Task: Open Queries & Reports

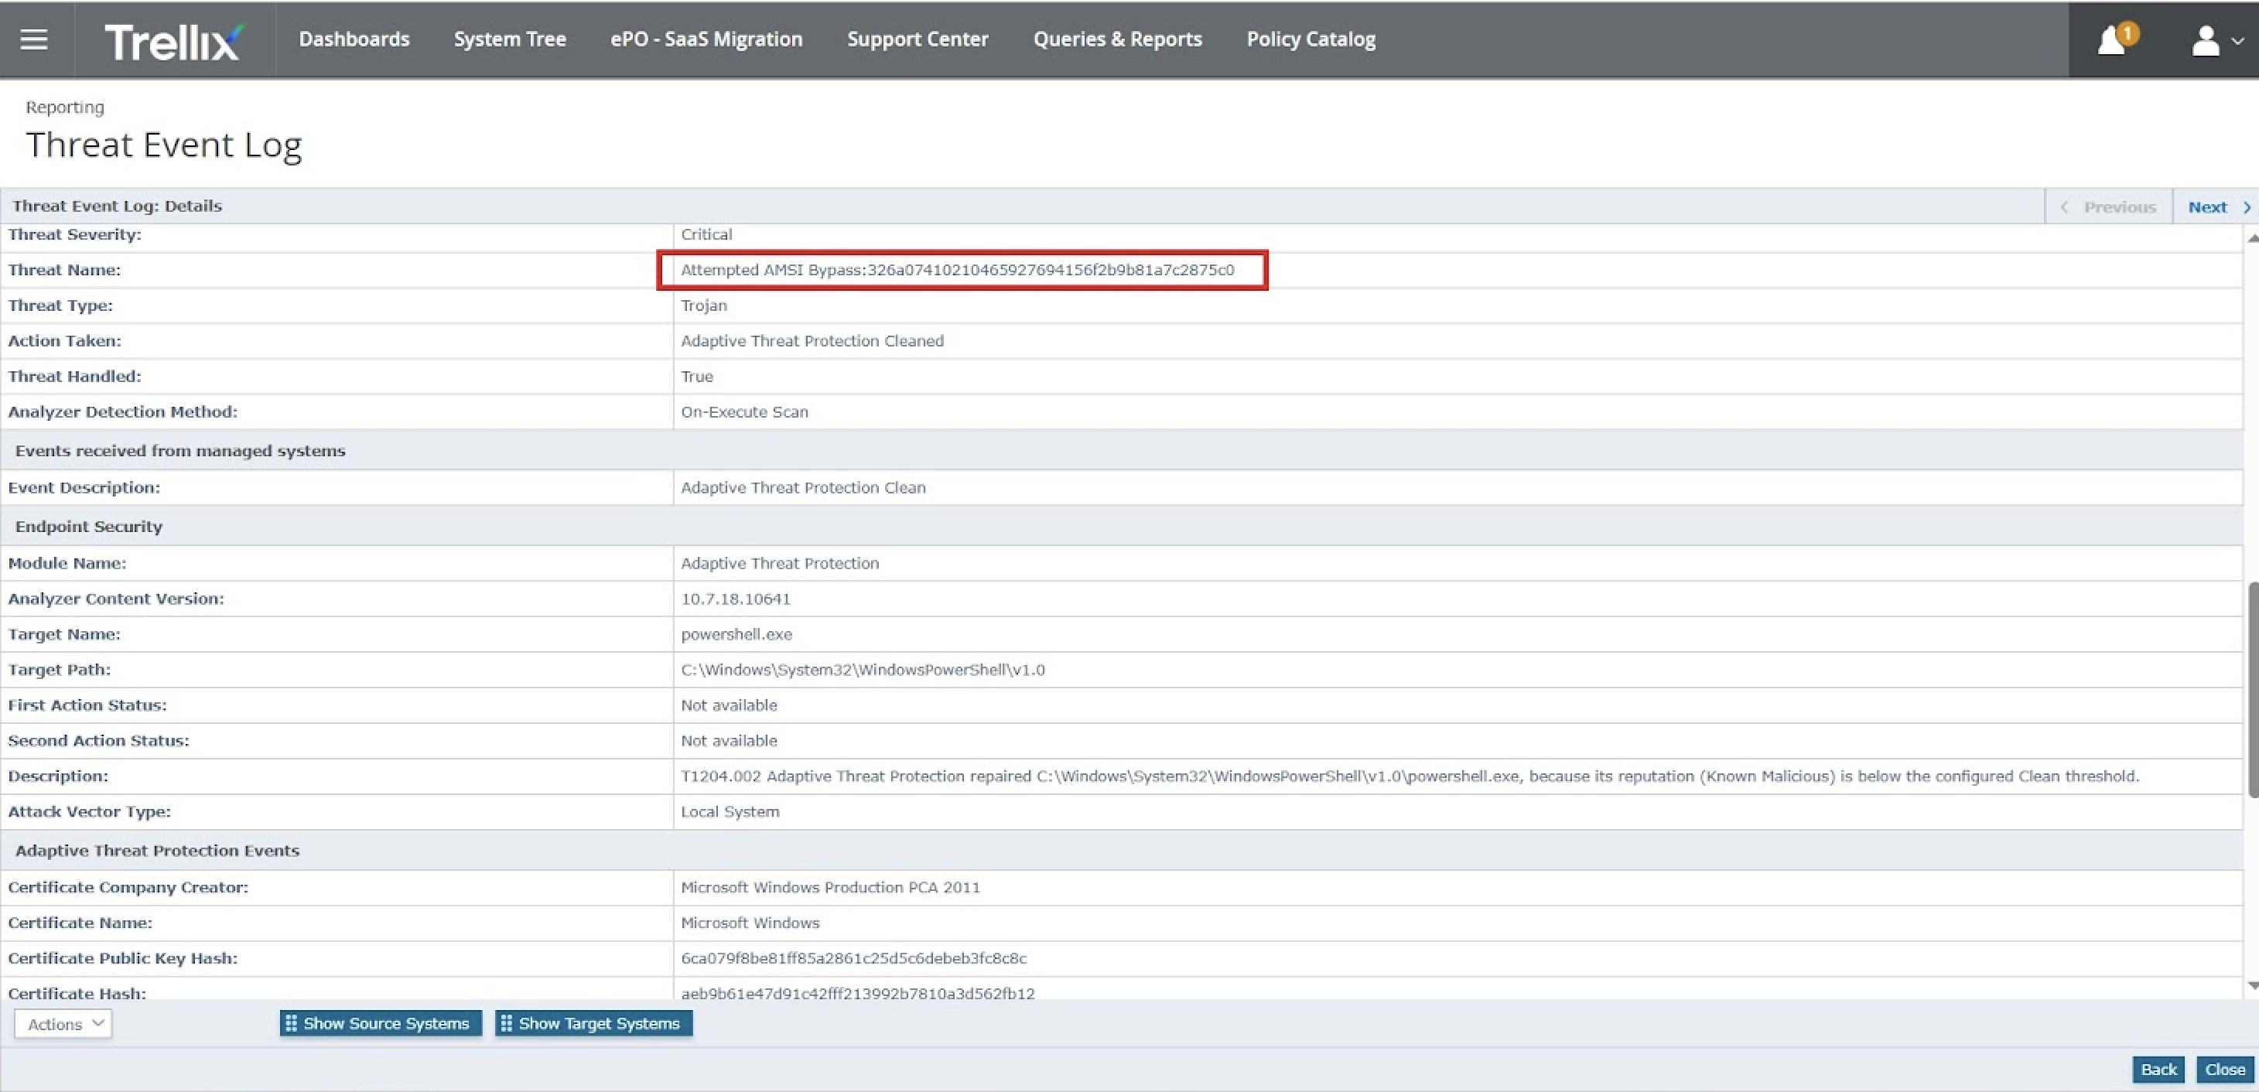Action: coord(1116,39)
